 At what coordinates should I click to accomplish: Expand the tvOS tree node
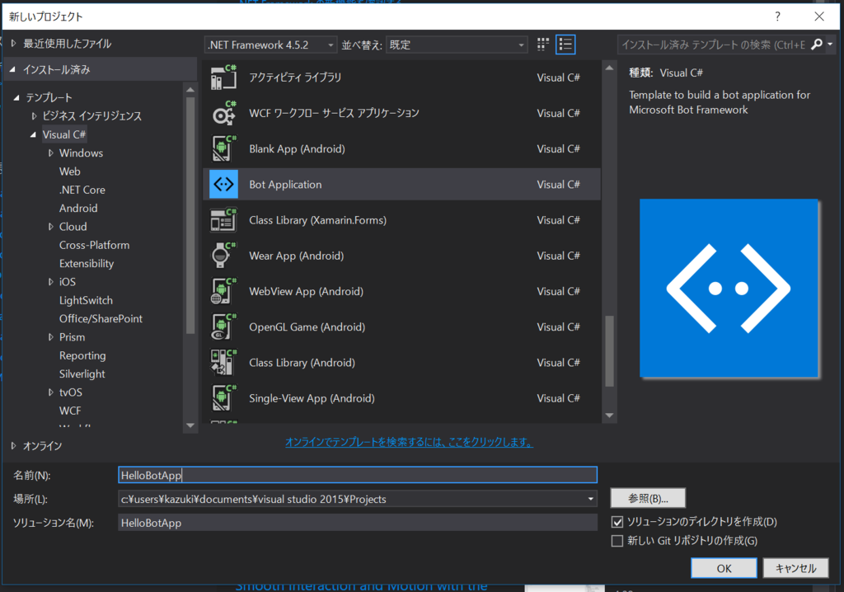click(x=50, y=392)
